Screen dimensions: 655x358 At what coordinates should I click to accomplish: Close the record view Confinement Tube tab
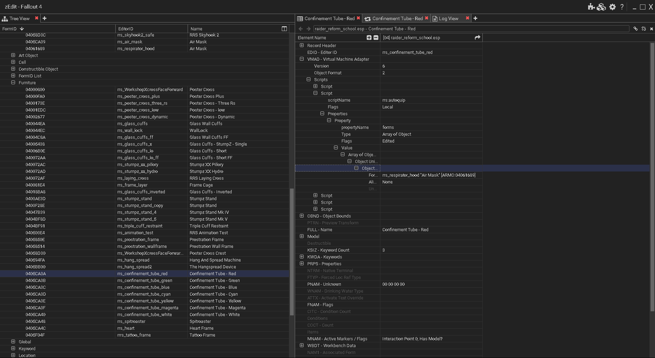[x=358, y=18]
